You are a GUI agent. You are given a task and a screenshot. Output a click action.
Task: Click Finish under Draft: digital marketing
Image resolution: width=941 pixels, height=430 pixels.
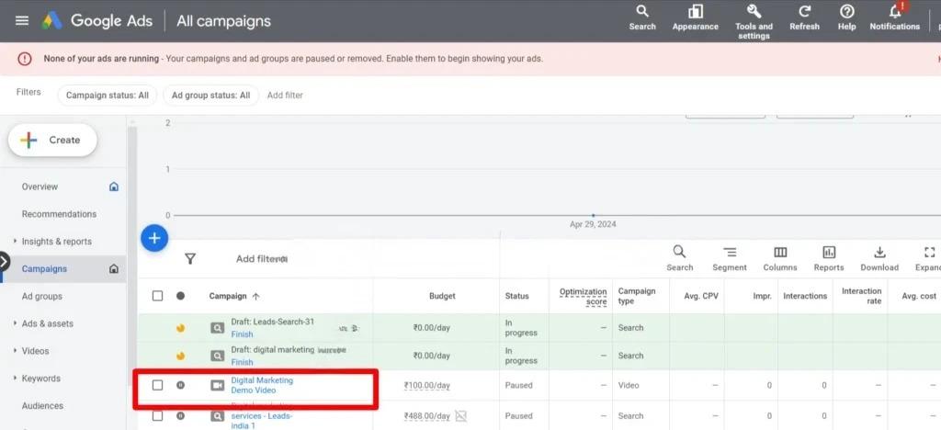(242, 362)
